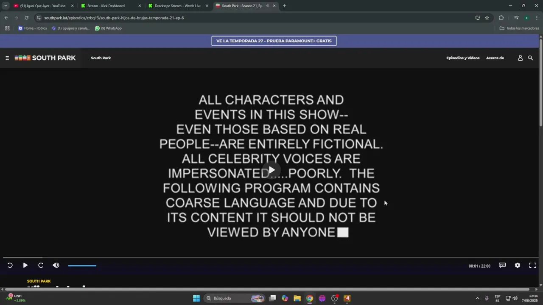Open Task View on the taskbar
Screen dimensions: 543x305
[x=273, y=298]
